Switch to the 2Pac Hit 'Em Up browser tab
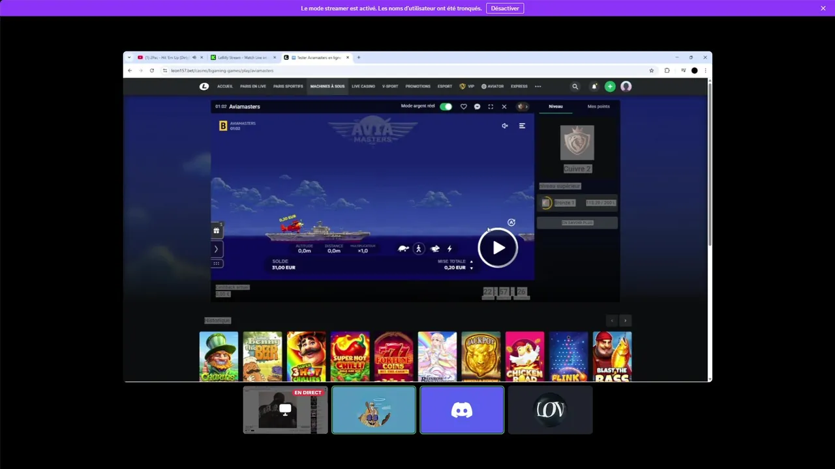The width and height of the screenshot is (835, 469). coord(166,57)
